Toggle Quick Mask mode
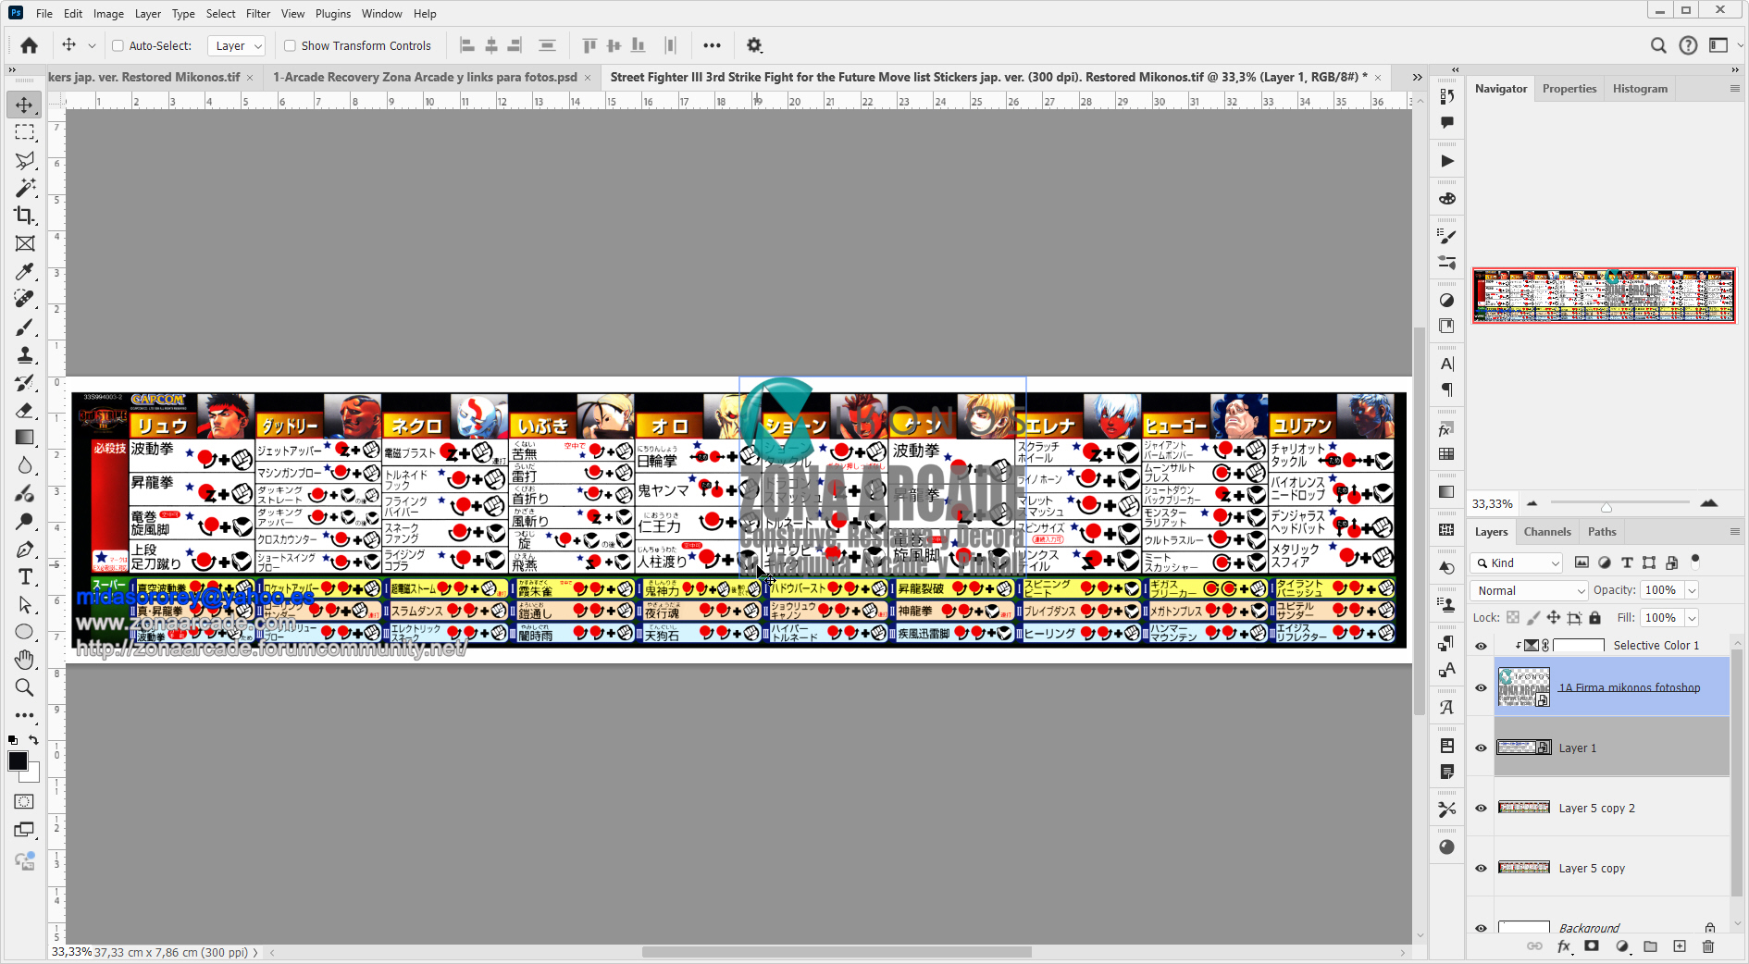1749x964 pixels. (x=25, y=801)
